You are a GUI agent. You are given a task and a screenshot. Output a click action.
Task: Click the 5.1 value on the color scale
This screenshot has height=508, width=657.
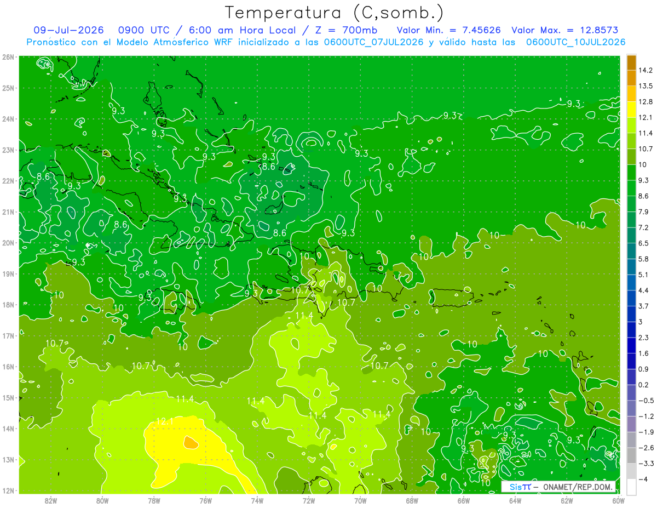pyautogui.click(x=643, y=275)
